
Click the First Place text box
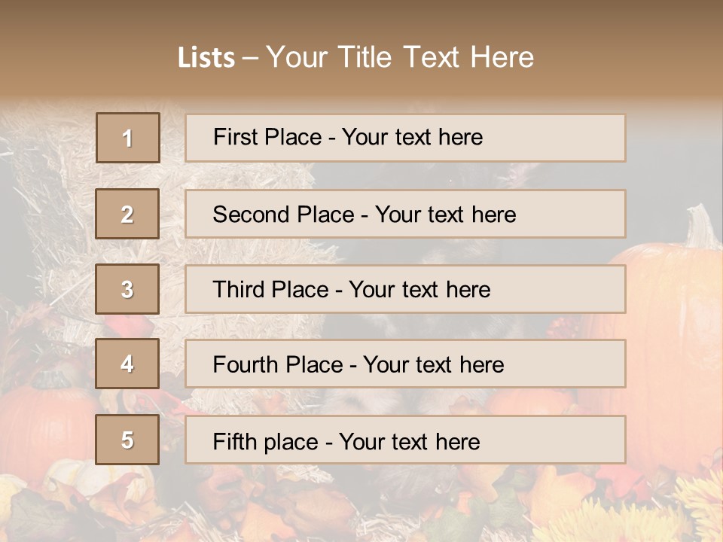pyautogui.click(x=405, y=138)
